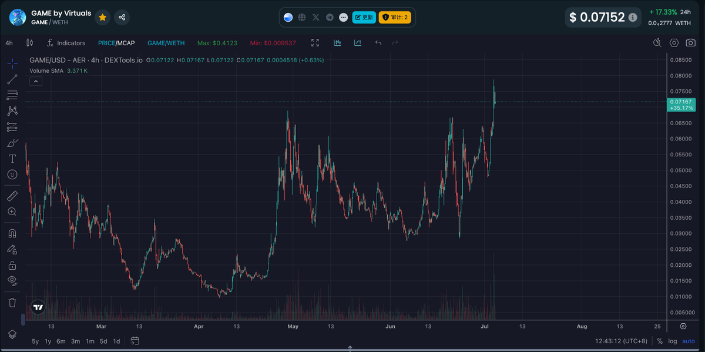The height and width of the screenshot is (352, 705).
Task: Select the Text annotation tool
Action: 12,159
